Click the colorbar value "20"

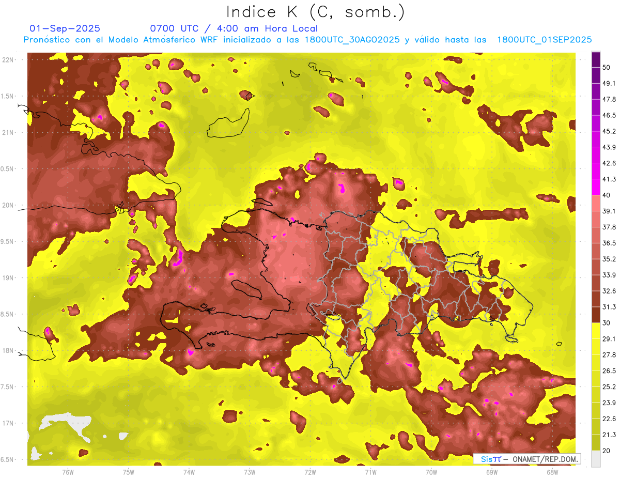click(607, 451)
